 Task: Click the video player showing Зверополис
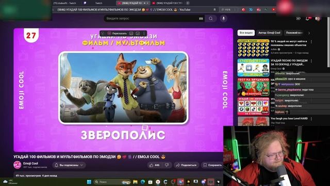click(x=123, y=90)
